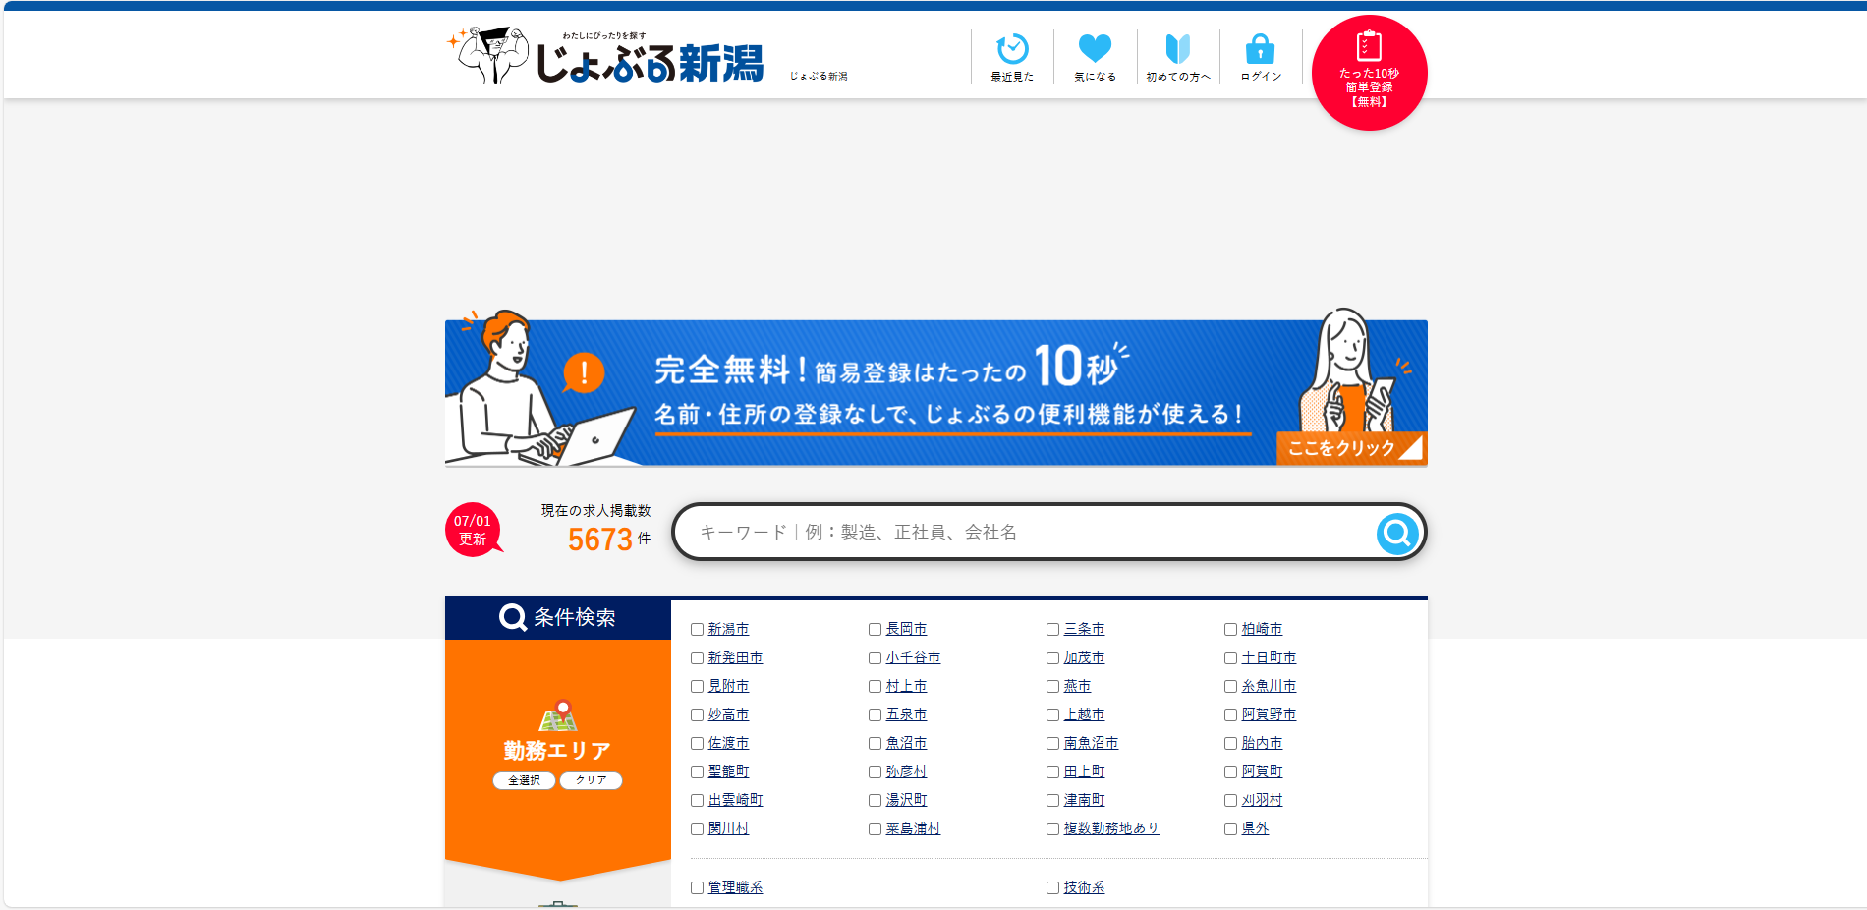Select the 複数勤務地あり checkbox
Image resolution: width=1867 pixels, height=910 pixels.
coord(1052,829)
